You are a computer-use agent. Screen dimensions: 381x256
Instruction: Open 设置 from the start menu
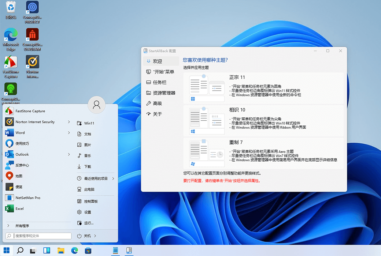click(87, 212)
